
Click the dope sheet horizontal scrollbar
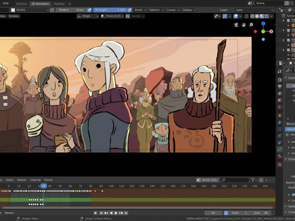coord(137,208)
